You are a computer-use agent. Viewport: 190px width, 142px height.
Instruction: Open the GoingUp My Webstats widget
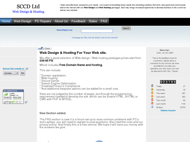point(13,97)
